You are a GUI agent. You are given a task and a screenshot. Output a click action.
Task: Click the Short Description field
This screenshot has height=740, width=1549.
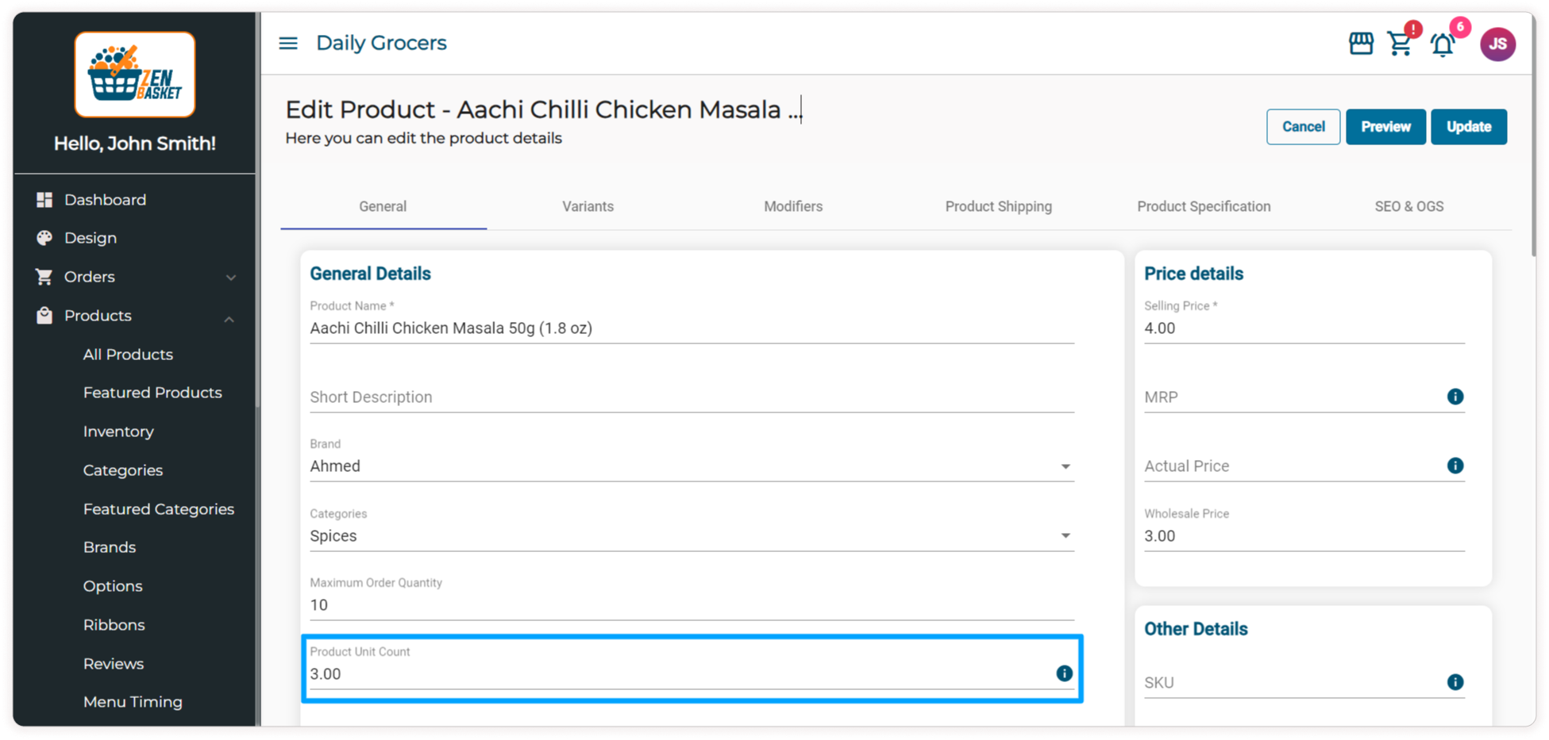691,397
